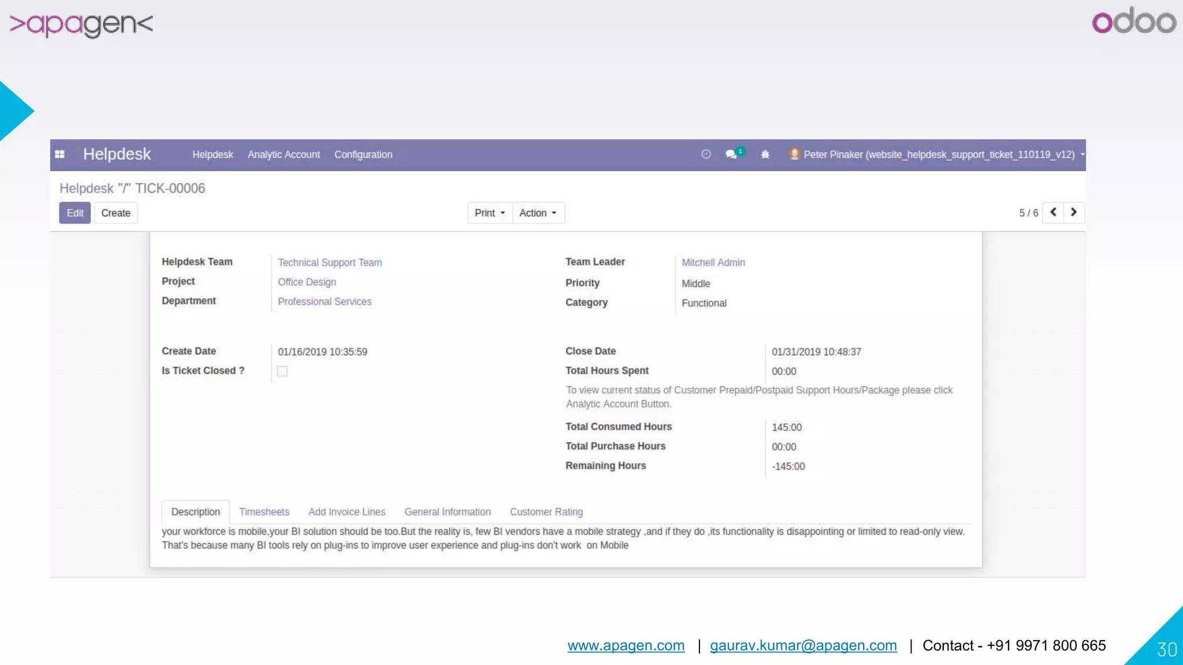Click the debug bug icon
This screenshot has height=665, width=1183.
click(x=765, y=154)
